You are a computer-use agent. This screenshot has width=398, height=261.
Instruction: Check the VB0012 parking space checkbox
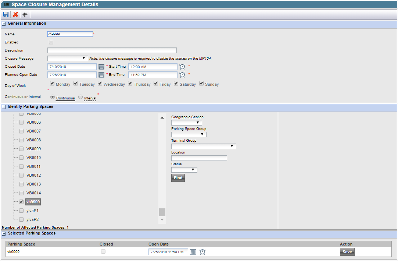point(21,175)
